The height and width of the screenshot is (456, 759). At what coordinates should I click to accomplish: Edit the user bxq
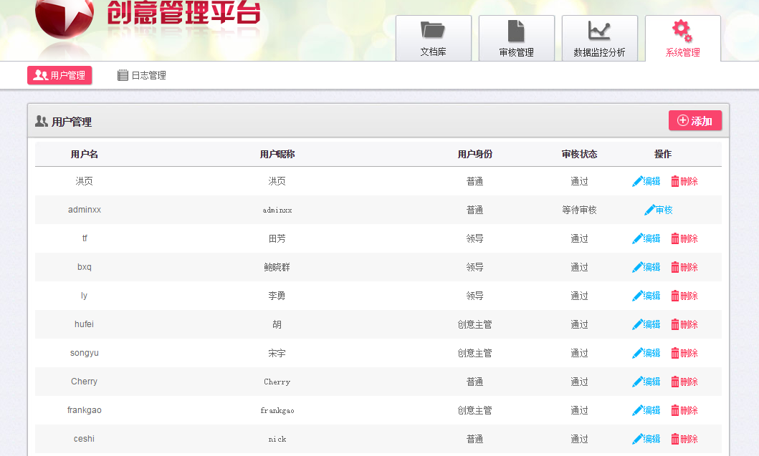point(646,267)
